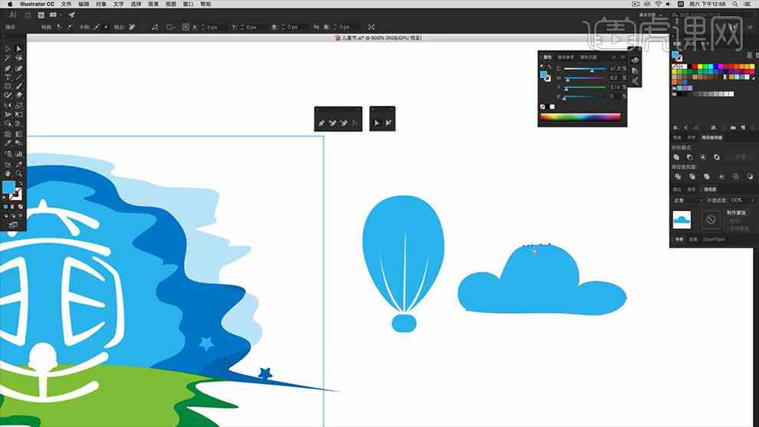
Task: Select the Zoom tool
Action: (19, 173)
